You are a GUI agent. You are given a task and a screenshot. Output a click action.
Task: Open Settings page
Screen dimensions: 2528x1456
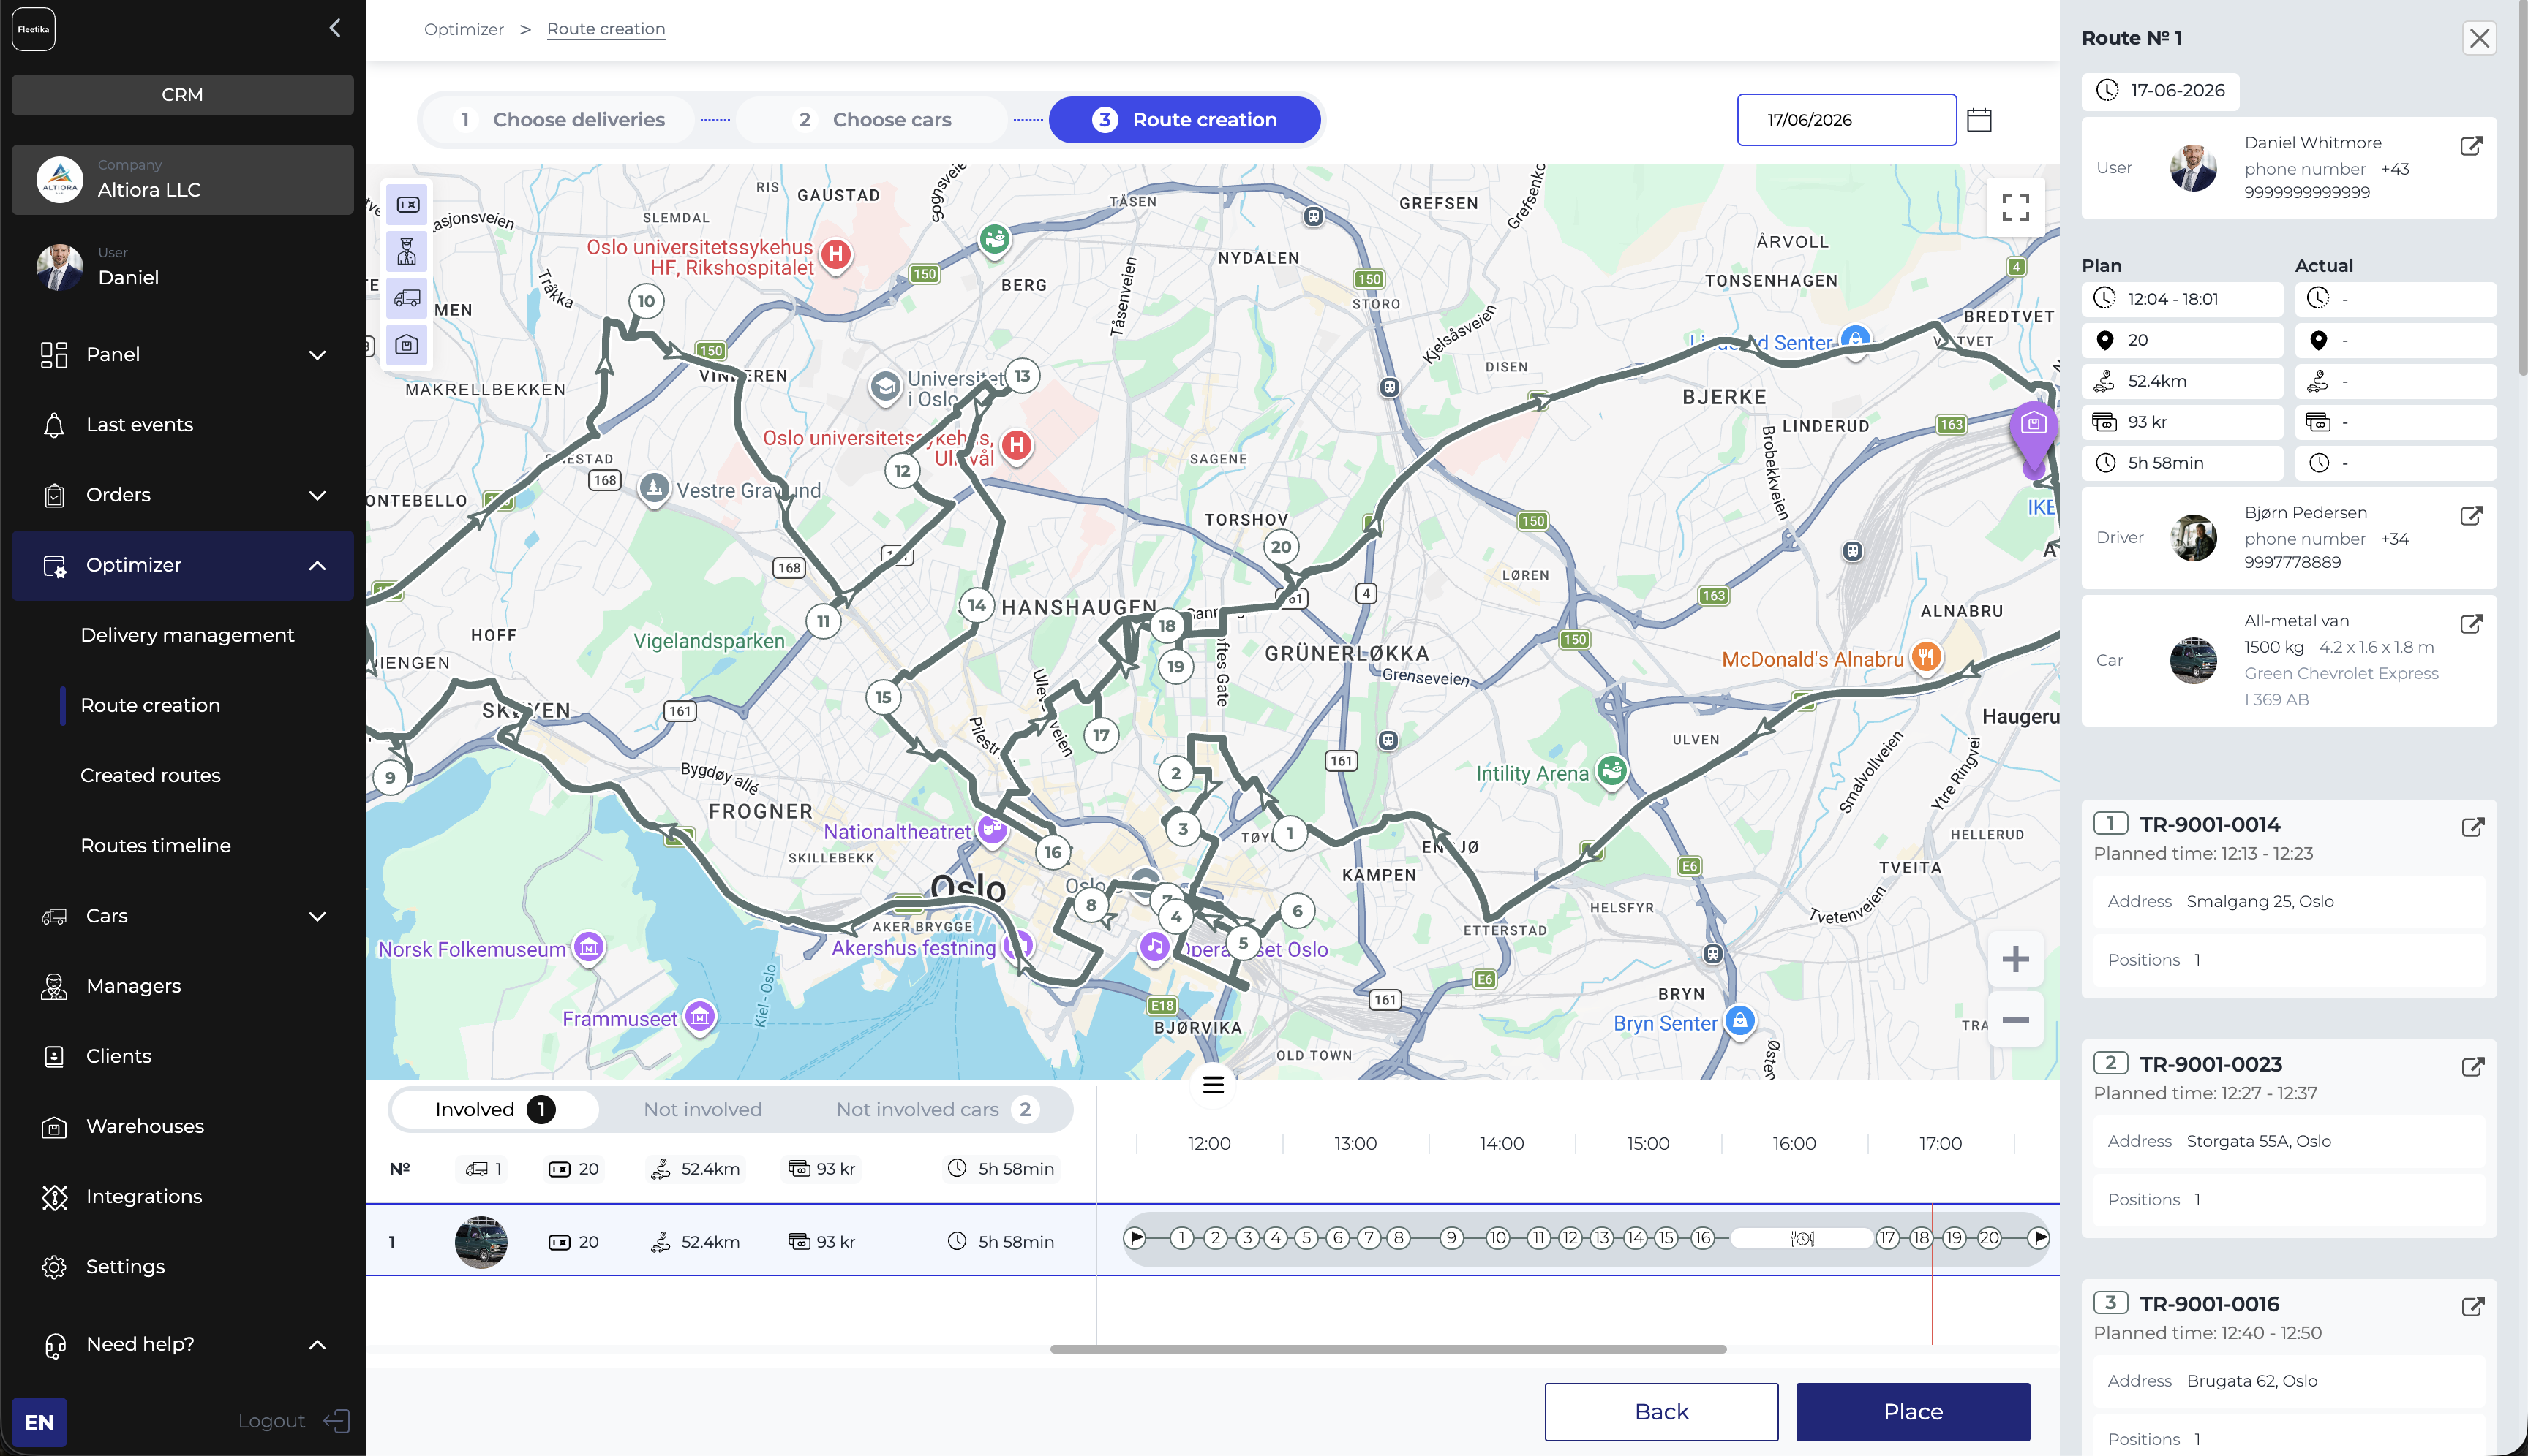click(182, 1267)
